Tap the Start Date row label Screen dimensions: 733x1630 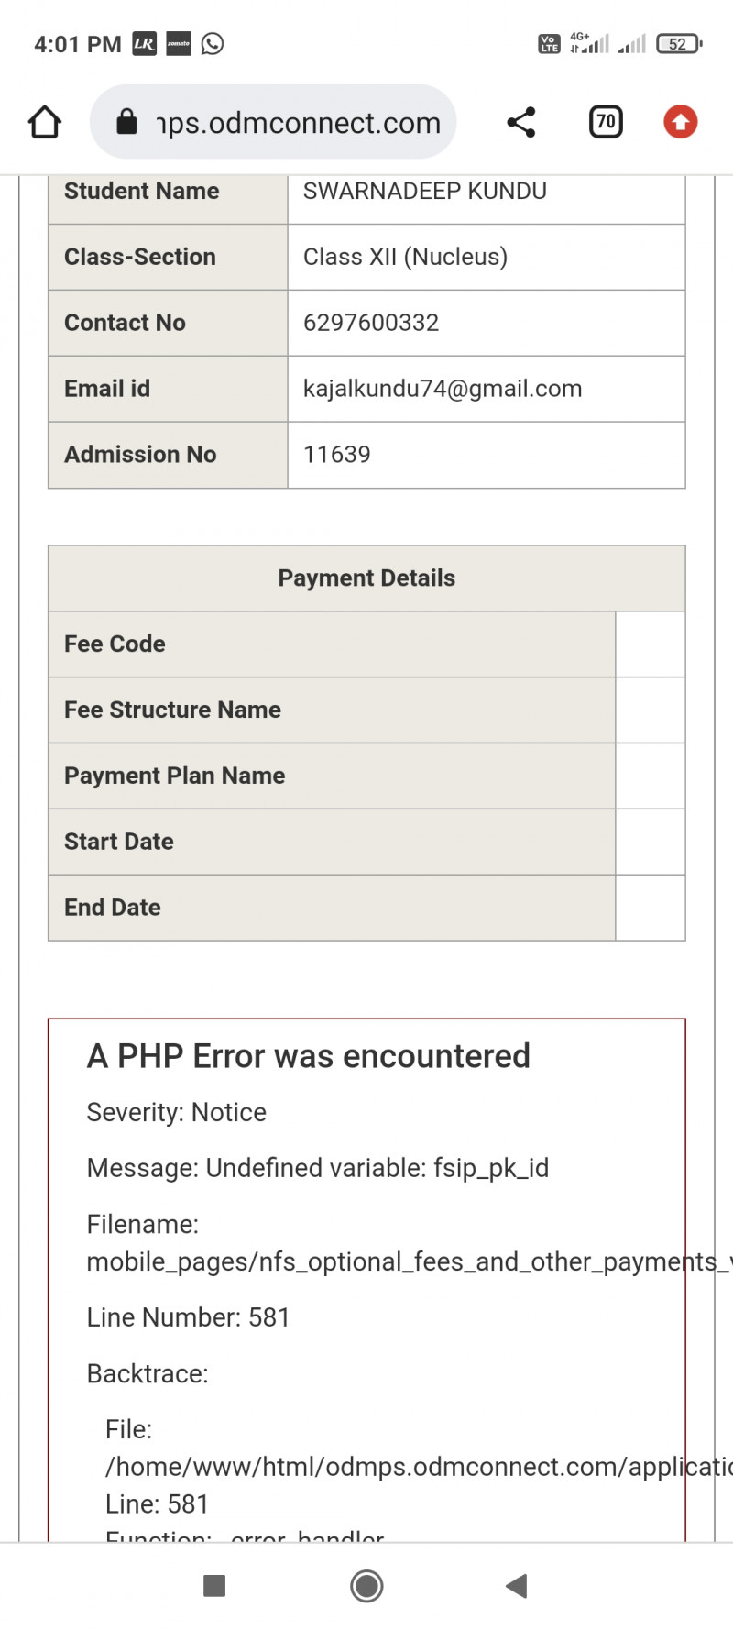coord(119,842)
